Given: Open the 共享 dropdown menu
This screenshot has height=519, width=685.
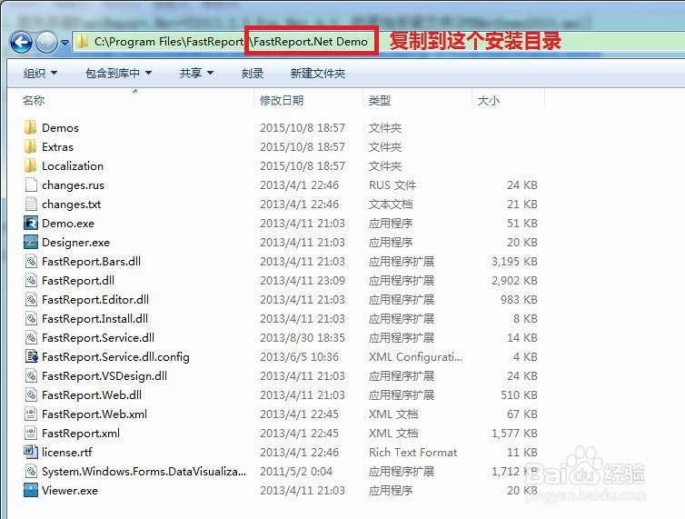Looking at the screenshot, I should tap(196, 73).
